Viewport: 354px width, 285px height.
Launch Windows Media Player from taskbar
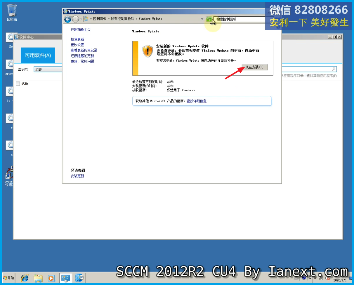pyautogui.click(x=51, y=278)
